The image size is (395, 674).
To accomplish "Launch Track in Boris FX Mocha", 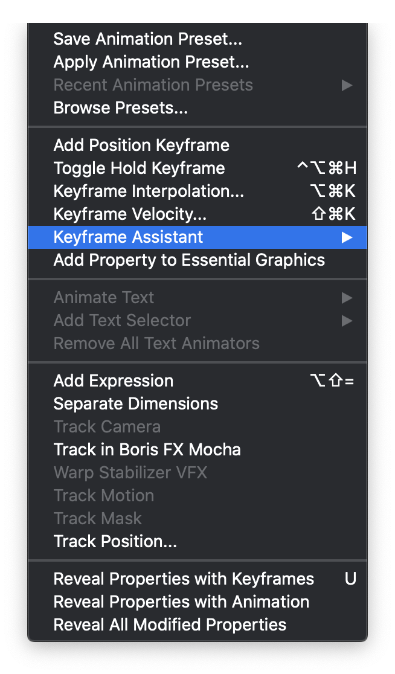I will pyautogui.click(x=147, y=450).
